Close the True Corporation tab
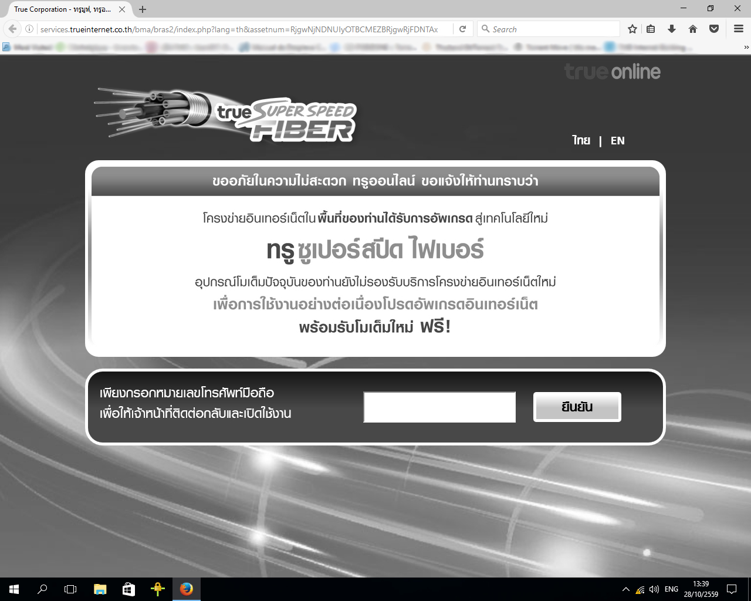The image size is (751, 601). [122, 9]
